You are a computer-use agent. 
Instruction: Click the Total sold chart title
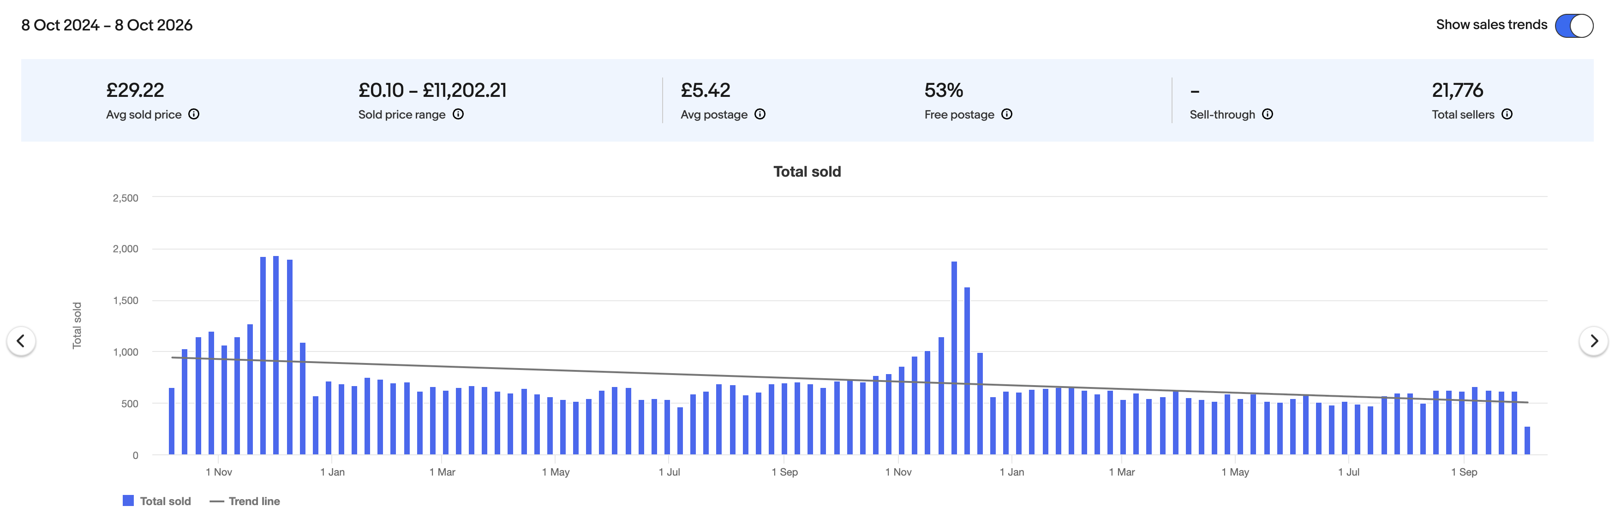click(x=807, y=172)
